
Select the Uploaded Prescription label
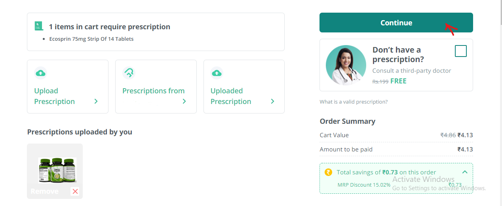(230, 96)
